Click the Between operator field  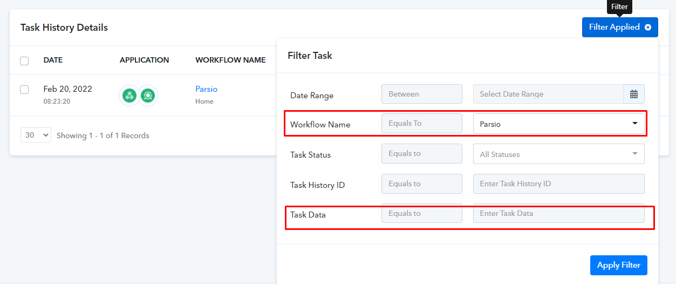(x=422, y=94)
